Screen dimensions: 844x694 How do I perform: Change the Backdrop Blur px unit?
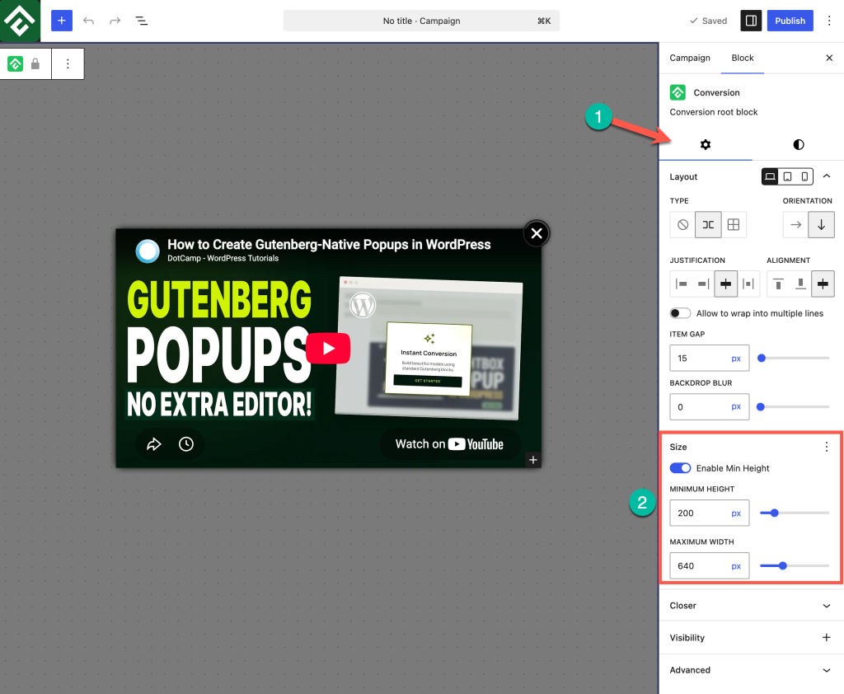click(736, 407)
